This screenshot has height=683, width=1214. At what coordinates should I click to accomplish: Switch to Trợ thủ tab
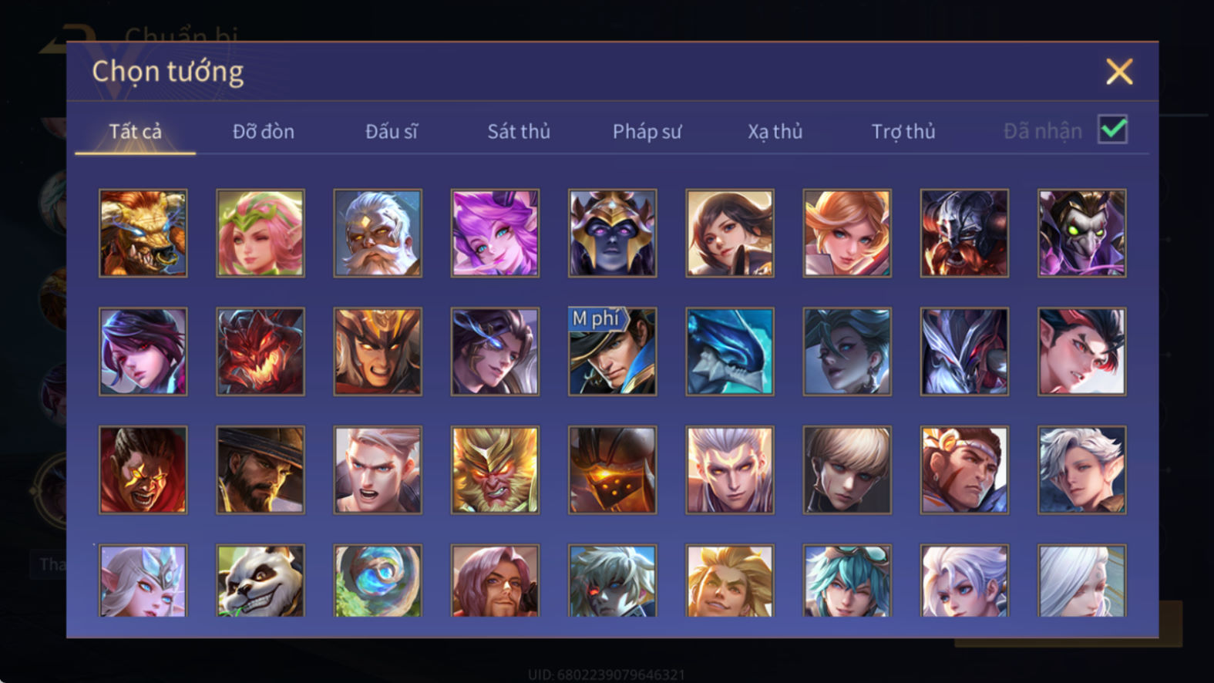pos(903,131)
